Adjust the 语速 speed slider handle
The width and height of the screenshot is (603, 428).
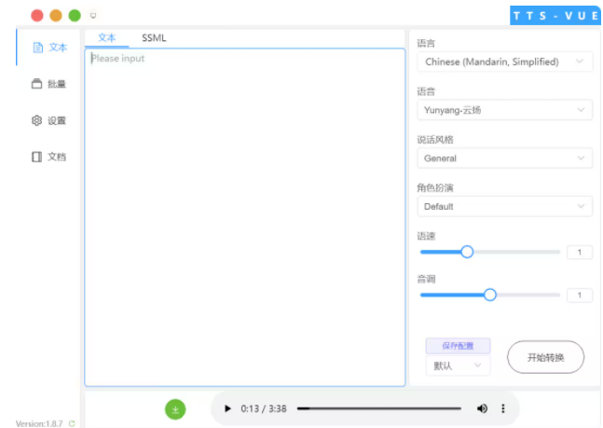(x=467, y=252)
